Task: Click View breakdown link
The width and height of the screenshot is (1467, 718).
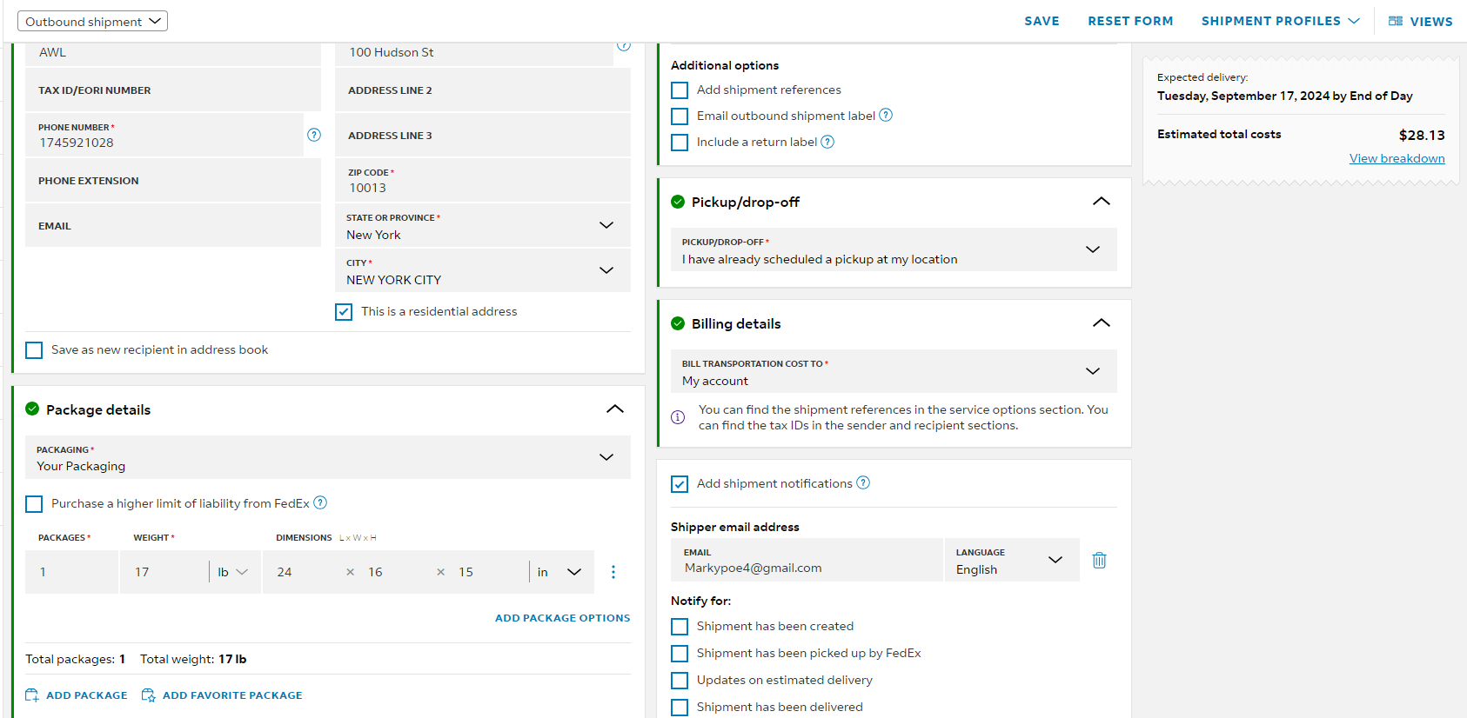Action: [x=1397, y=158]
